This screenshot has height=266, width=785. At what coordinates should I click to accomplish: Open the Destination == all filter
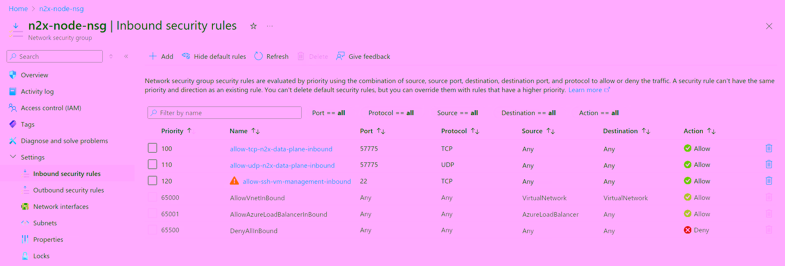[x=529, y=113]
